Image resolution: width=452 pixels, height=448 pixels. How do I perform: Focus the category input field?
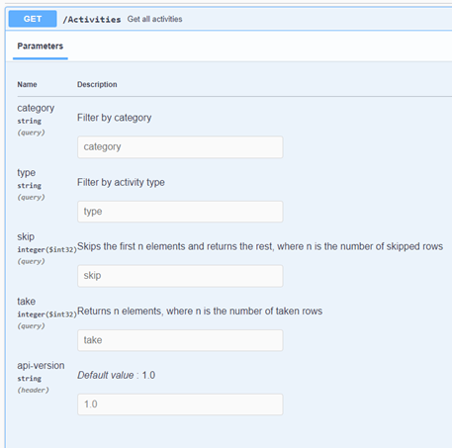click(180, 147)
